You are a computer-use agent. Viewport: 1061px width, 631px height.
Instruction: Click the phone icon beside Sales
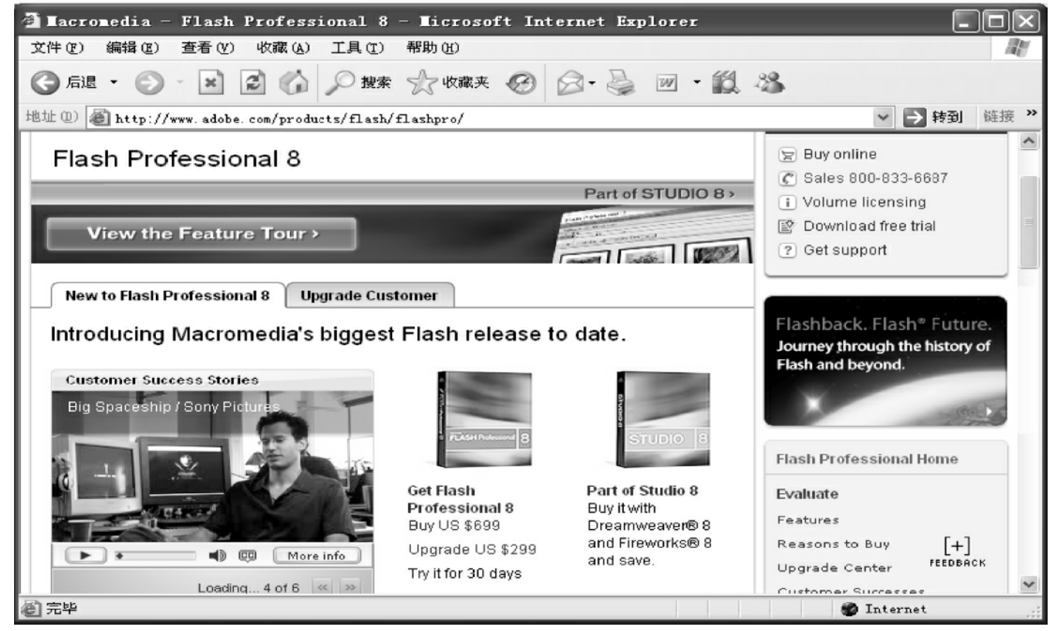tap(787, 178)
